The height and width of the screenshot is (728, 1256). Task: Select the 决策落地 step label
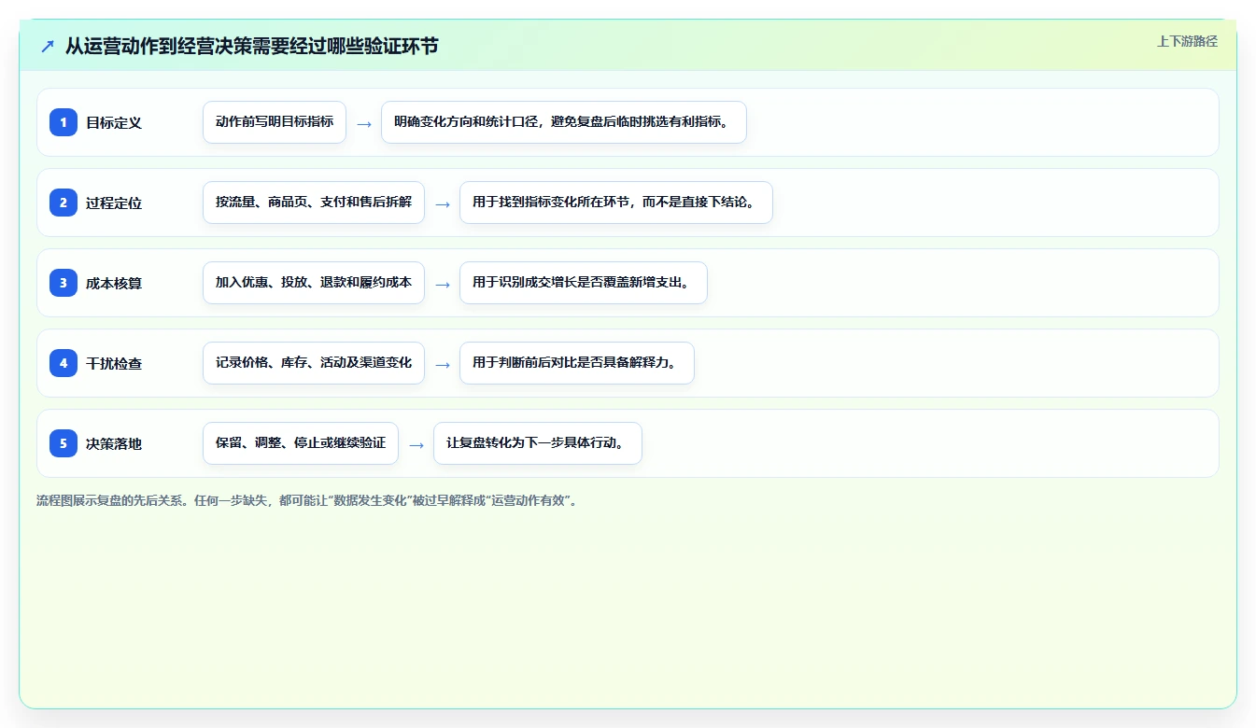(x=114, y=443)
